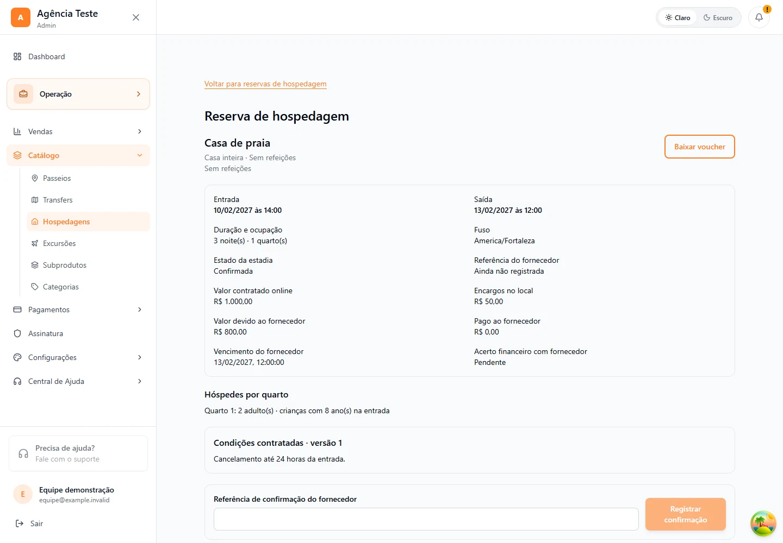The width and height of the screenshot is (783, 543).
Task: Expand the Central de Ajuda chevron
Action: tap(140, 381)
